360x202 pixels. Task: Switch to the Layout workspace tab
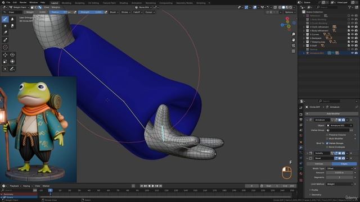55,3
